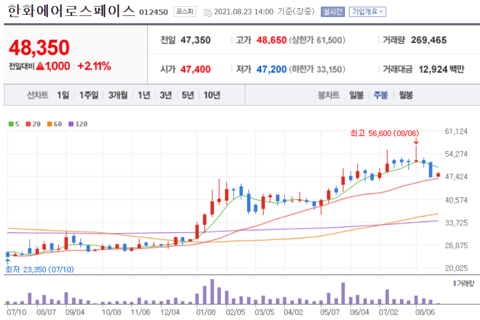Click the current price 48,350
This screenshot has width=480, height=320.
coord(39,48)
